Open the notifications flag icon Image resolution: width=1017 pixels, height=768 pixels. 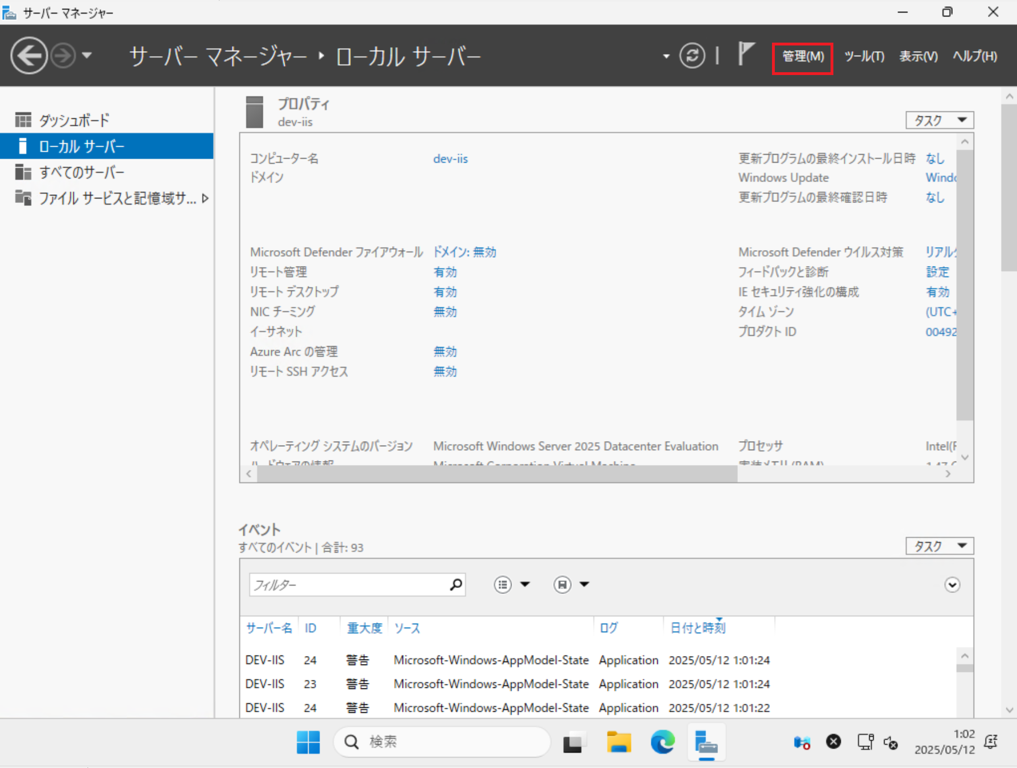click(x=746, y=55)
